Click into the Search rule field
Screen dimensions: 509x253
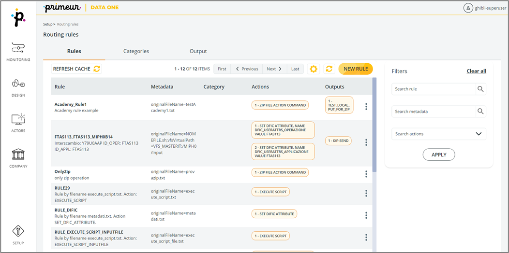[x=433, y=89]
